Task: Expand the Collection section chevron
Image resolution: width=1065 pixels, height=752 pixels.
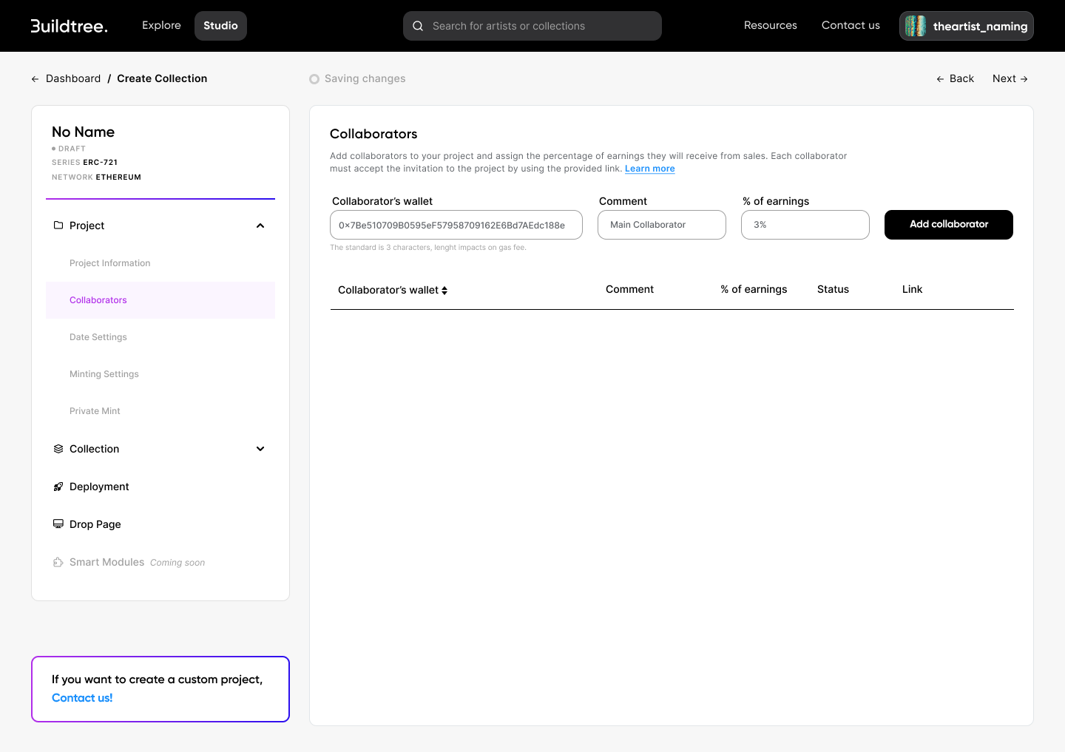Action: click(x=260, y=449)
